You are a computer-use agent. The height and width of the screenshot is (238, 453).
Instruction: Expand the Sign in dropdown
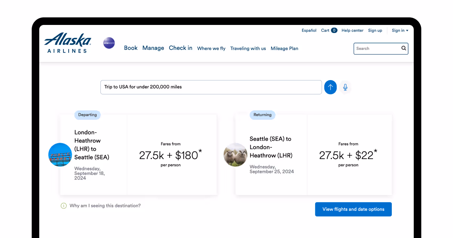tap(400, 31)
